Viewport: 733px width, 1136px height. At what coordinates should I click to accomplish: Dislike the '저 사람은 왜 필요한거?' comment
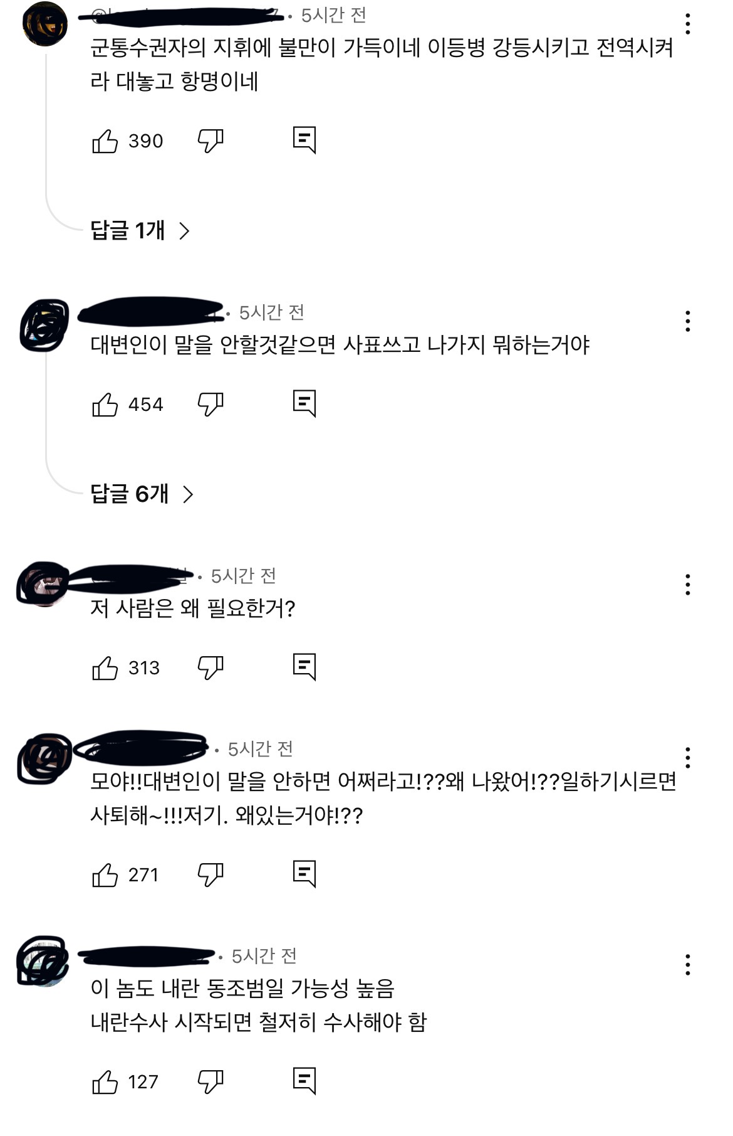coord(211,668)
